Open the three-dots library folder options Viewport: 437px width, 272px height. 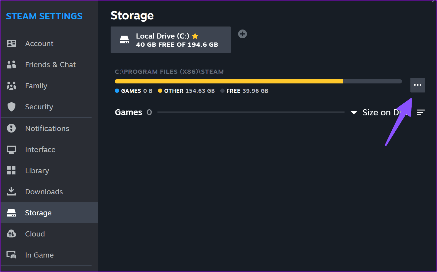(x=418, y=85)
